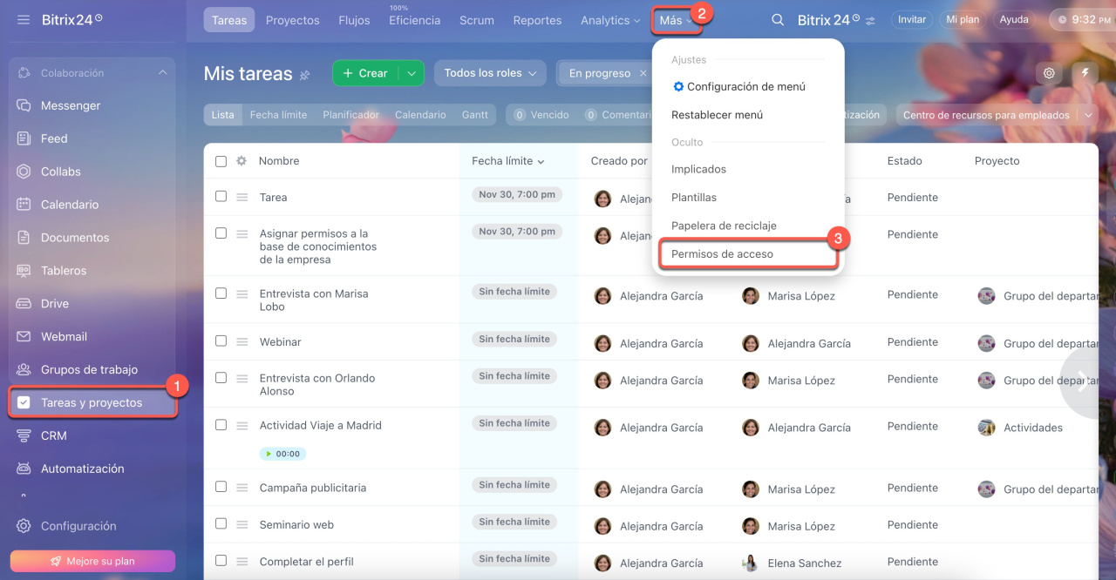Open Messenger from the left sidebar
Image resolution: width=1116 pixels, height=580 pixels.
(70, 105)
